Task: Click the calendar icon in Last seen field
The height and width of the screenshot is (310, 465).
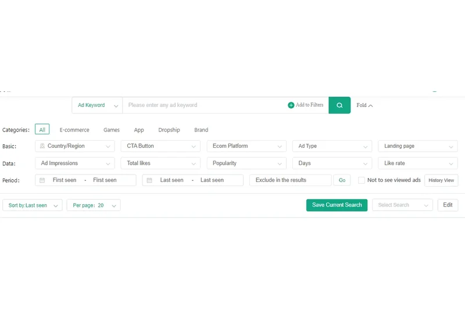Action: [x=149, y=180]
